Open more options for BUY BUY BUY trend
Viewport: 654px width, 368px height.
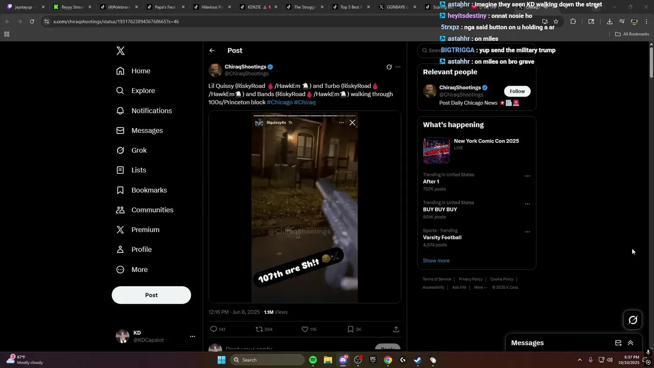527,204
